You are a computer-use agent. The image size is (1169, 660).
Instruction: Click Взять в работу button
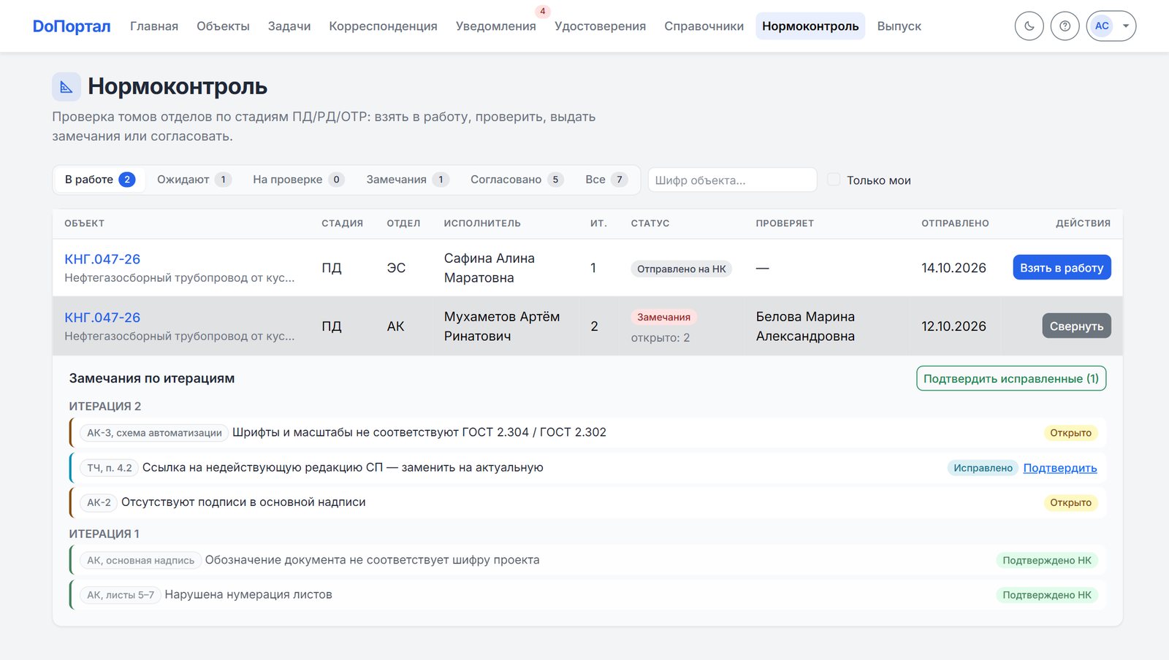(x=1062, y=267)
